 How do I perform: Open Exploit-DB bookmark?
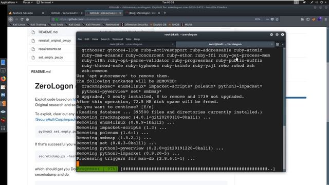click(x=158, y=25)
